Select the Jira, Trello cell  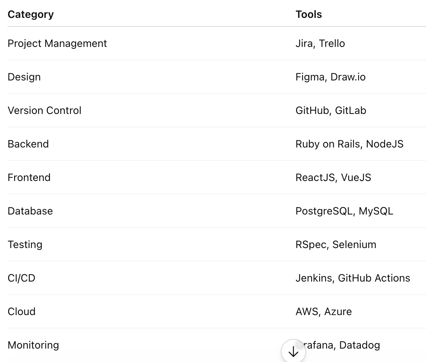320,44
